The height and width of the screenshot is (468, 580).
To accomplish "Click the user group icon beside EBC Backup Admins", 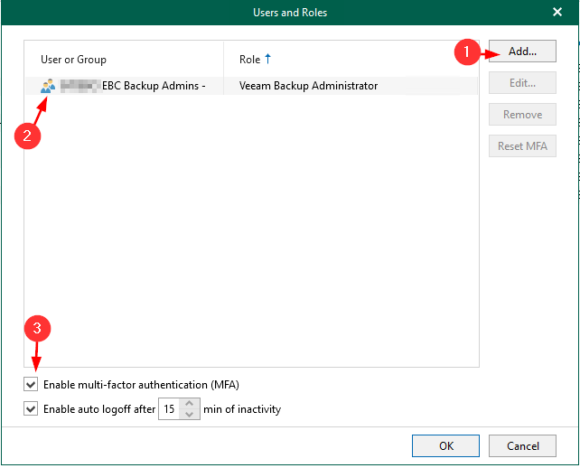I will tap(48, 87).
